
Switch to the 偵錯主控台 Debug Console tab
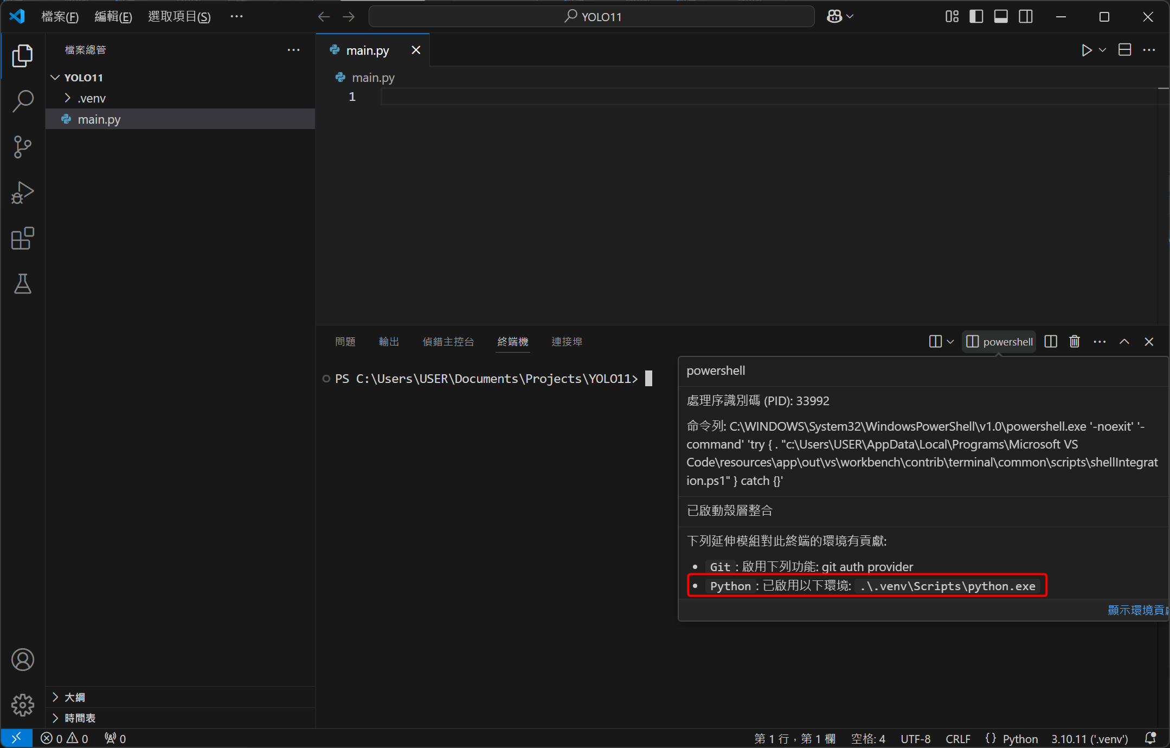pos(448,341)
